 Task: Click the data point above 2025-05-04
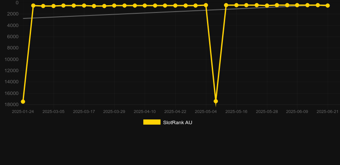(x=206, y=5)
